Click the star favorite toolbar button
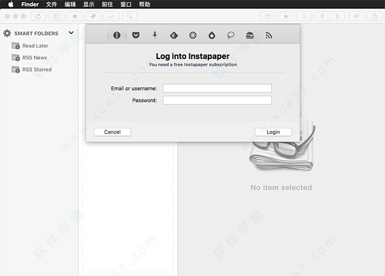This screenshot has width=385, height=276. [286, 16]
